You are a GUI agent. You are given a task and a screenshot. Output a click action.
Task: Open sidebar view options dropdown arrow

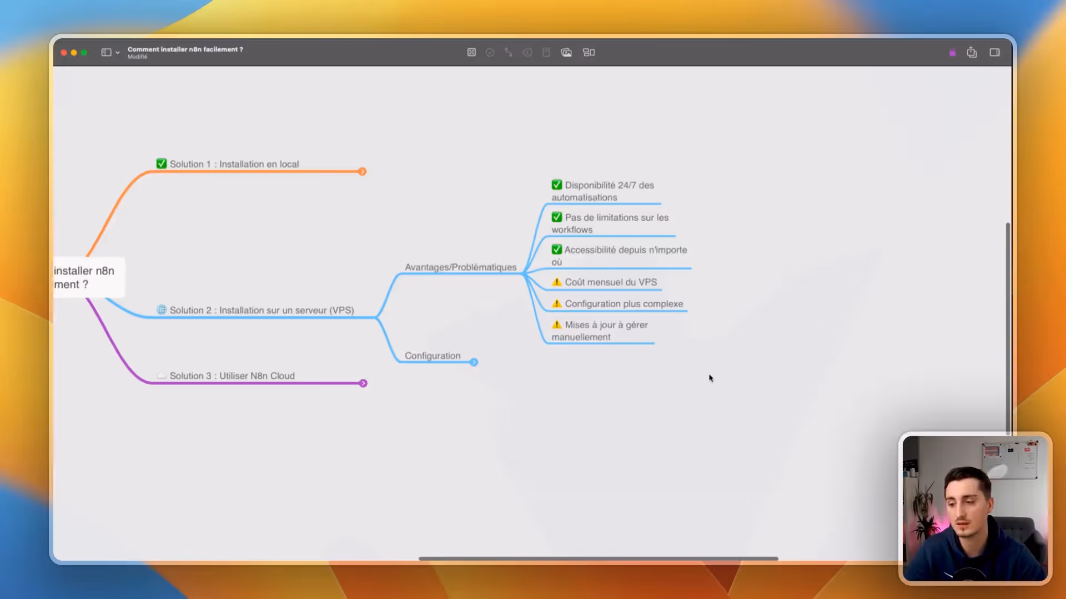[x=118, y=53]
